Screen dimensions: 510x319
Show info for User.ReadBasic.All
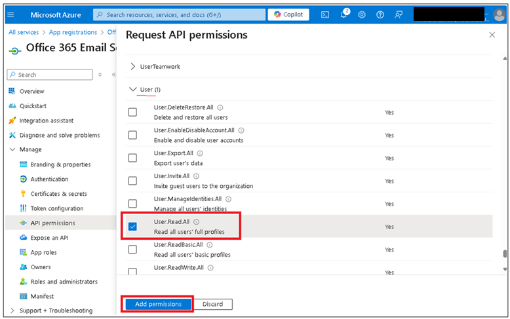(210, 244)
